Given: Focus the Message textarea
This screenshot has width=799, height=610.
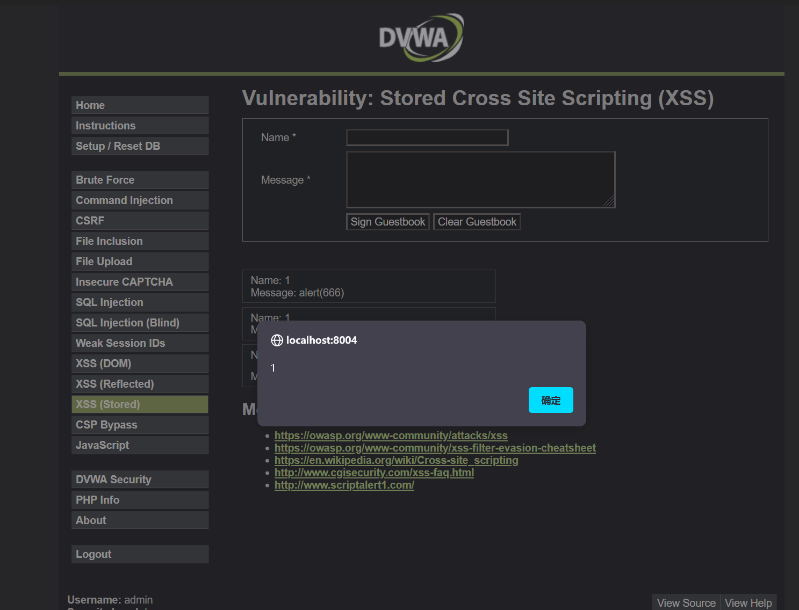Looking at the screenshot, I should point(481,179).
